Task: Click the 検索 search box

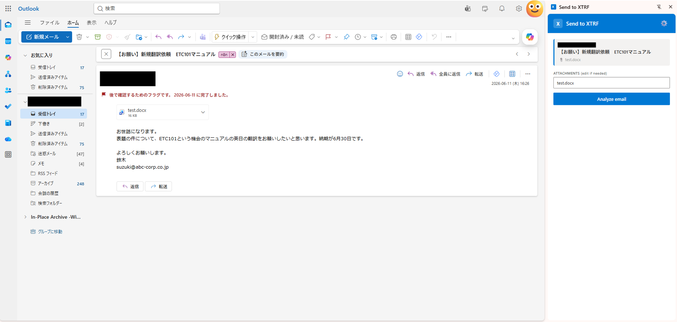Action: point(157,8)
